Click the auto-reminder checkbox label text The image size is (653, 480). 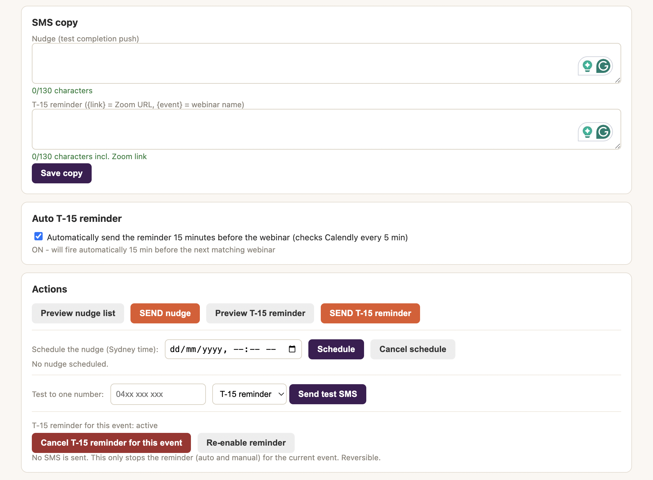[x=228, y=237]
